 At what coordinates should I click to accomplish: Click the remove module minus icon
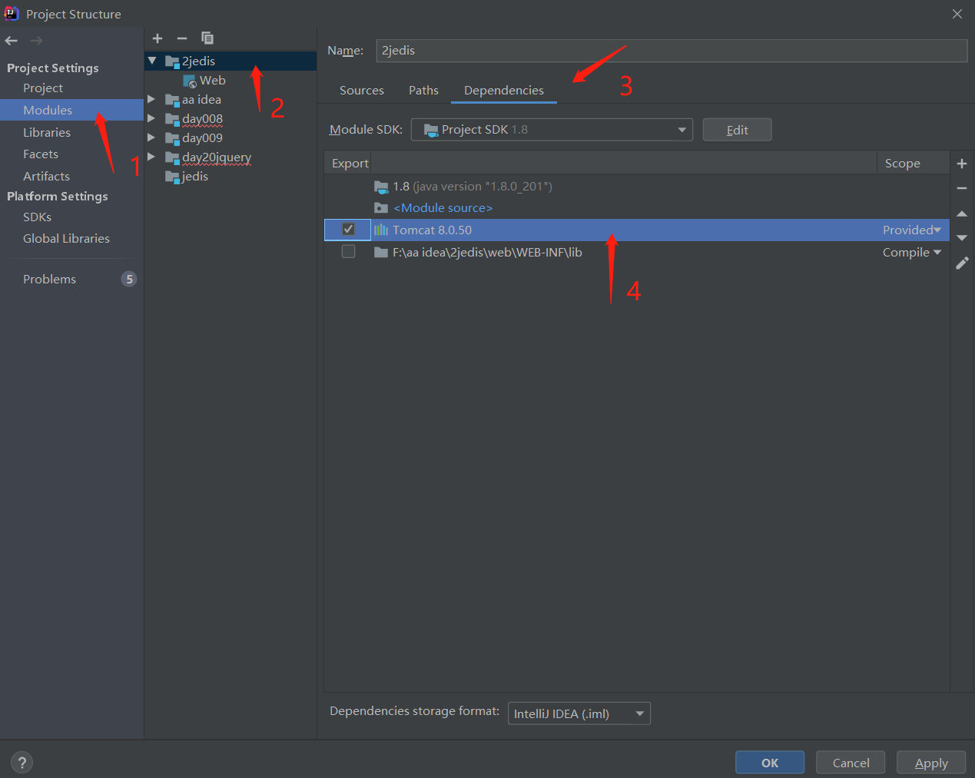point(182,38)
